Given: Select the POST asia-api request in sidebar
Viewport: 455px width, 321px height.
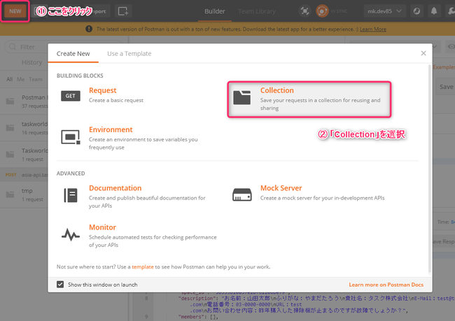Looking at the screenshot, I should point(24,175).
